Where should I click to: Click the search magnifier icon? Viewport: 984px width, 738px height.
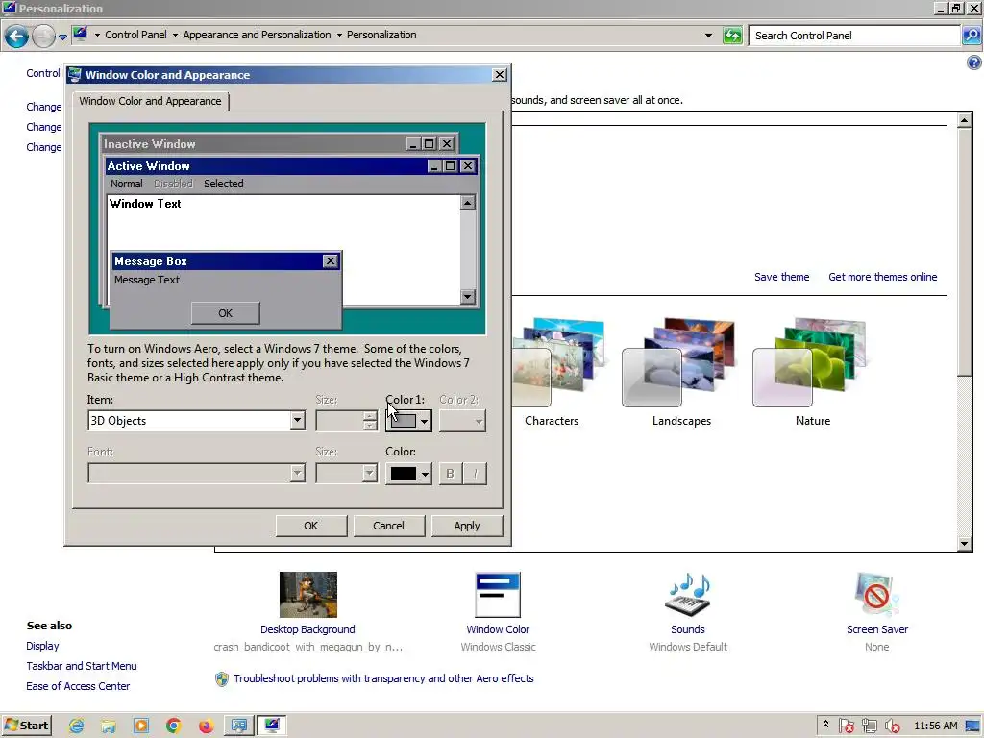tap(972, 36)
